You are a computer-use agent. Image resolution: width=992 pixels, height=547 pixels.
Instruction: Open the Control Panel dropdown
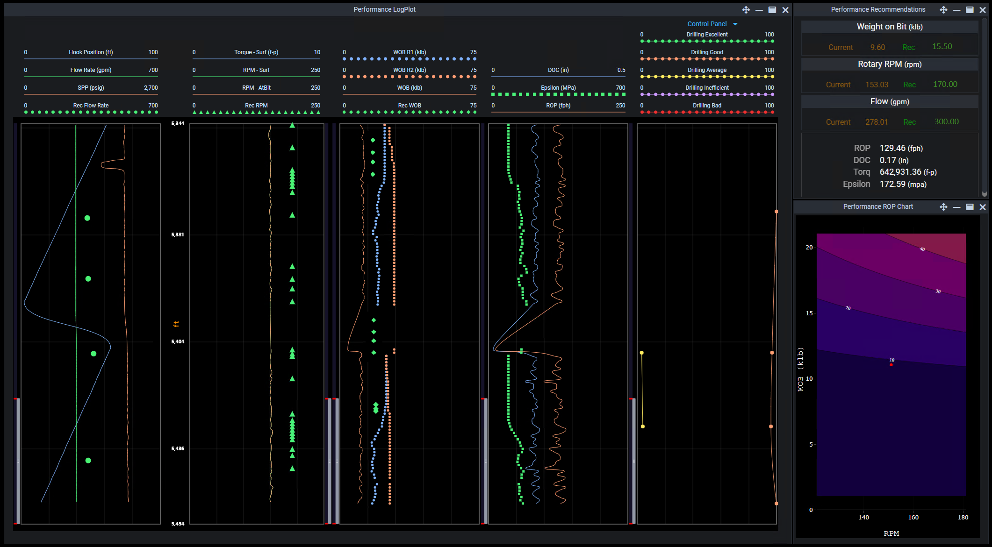[712, 23]
